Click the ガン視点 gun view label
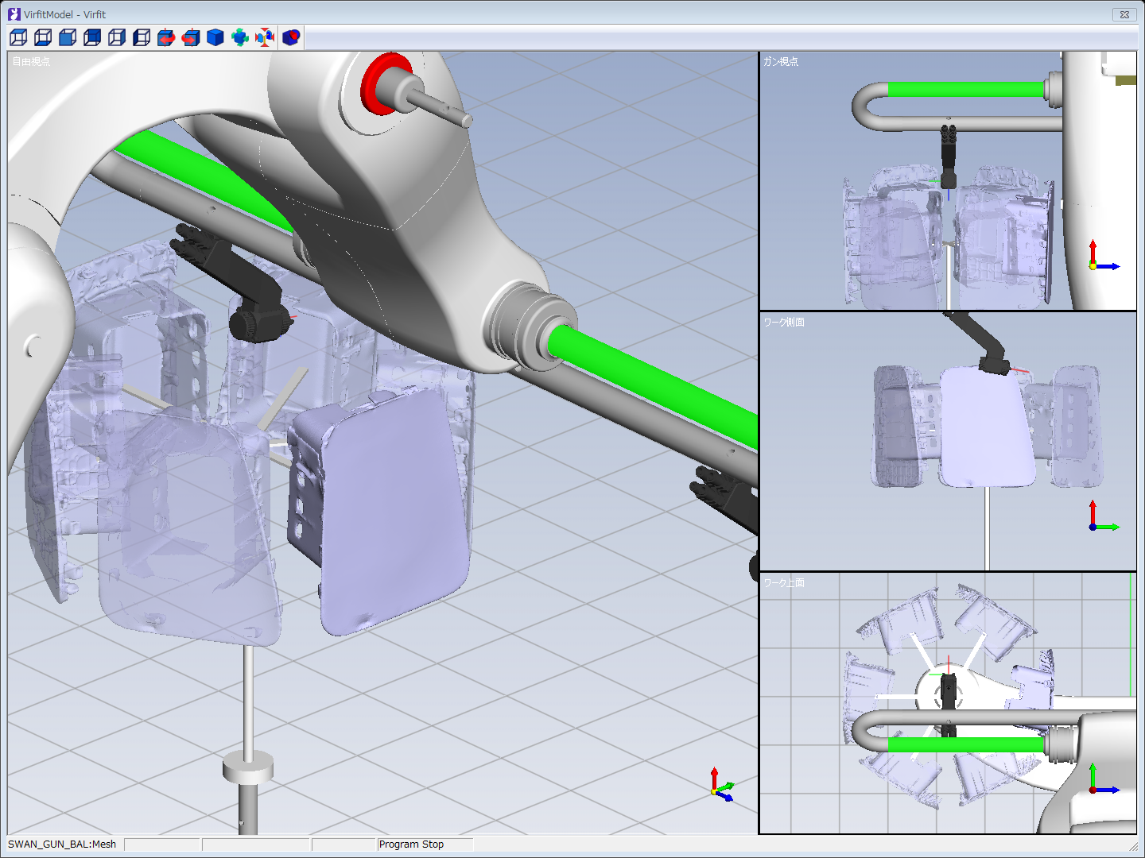The width and height of the screenshot is (1145, 858). coord(781,61)
